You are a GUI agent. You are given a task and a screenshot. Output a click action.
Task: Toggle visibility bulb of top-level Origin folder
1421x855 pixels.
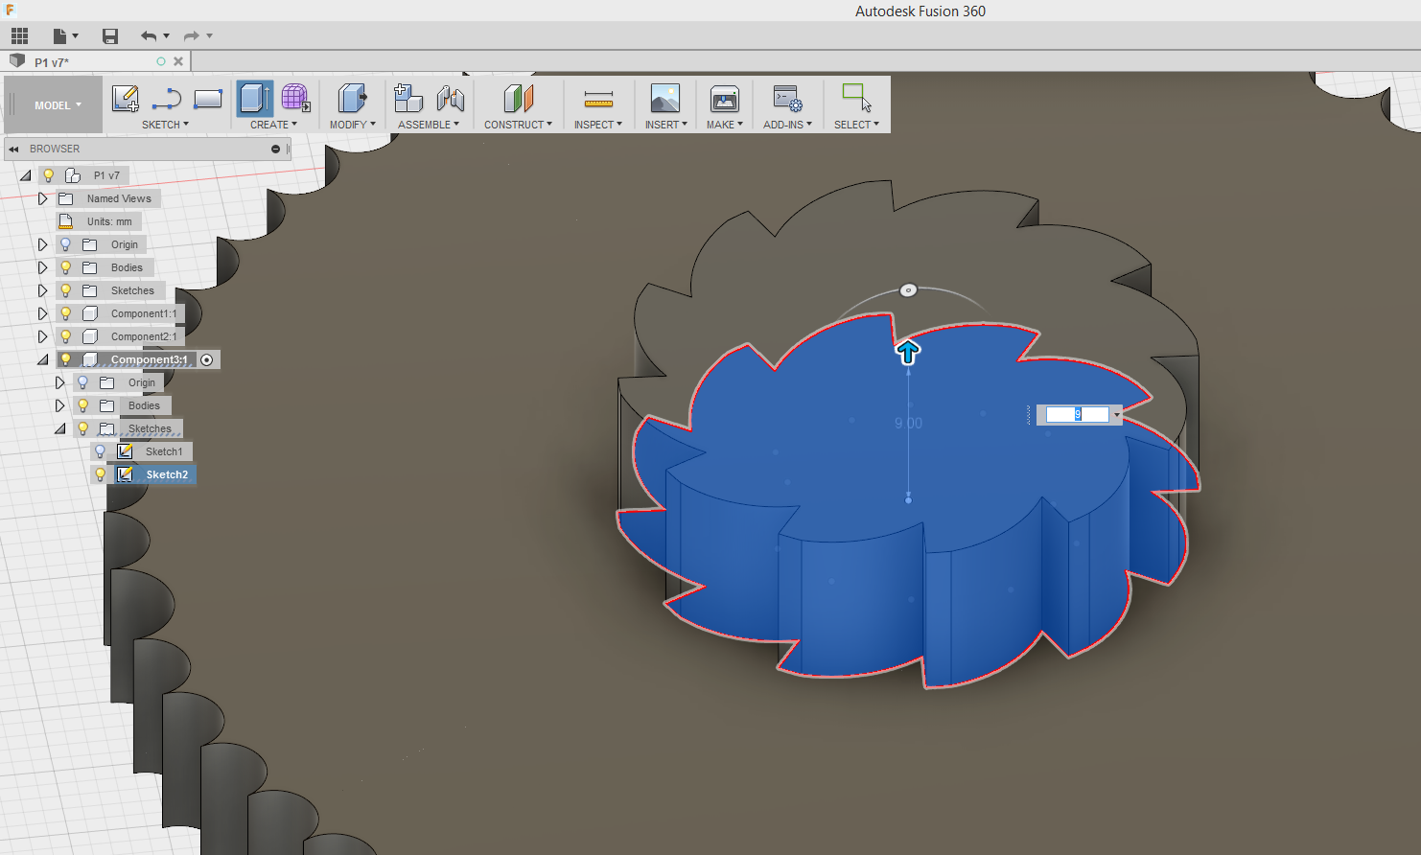point(65,244)
